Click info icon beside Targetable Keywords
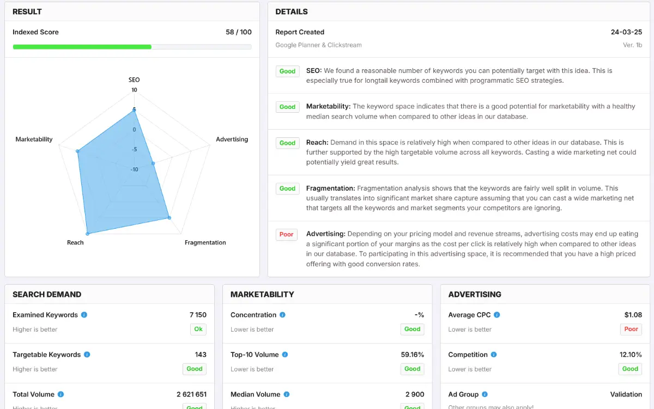 (x=87, y=355)
